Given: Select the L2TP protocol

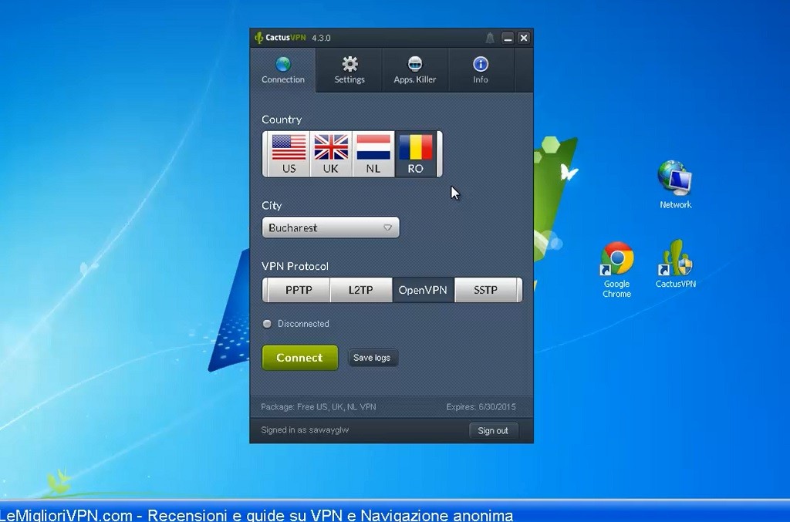Looking at the screenshot, I should point(361,290).
